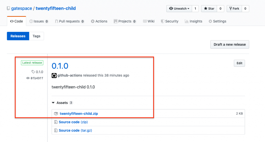Open the Pull requests tab
This screenshot has width=265, height=142.
pyautogui.click(x=69, y=21)
